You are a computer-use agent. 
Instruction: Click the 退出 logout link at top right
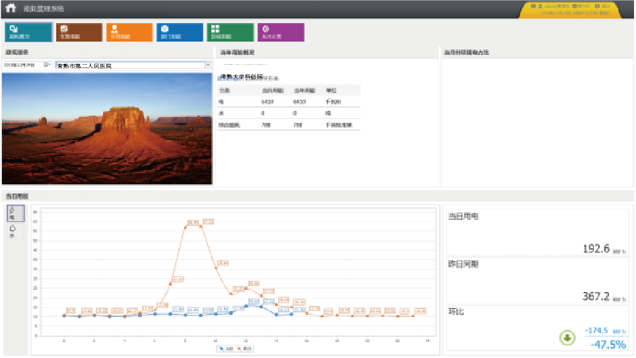point(604,6)
